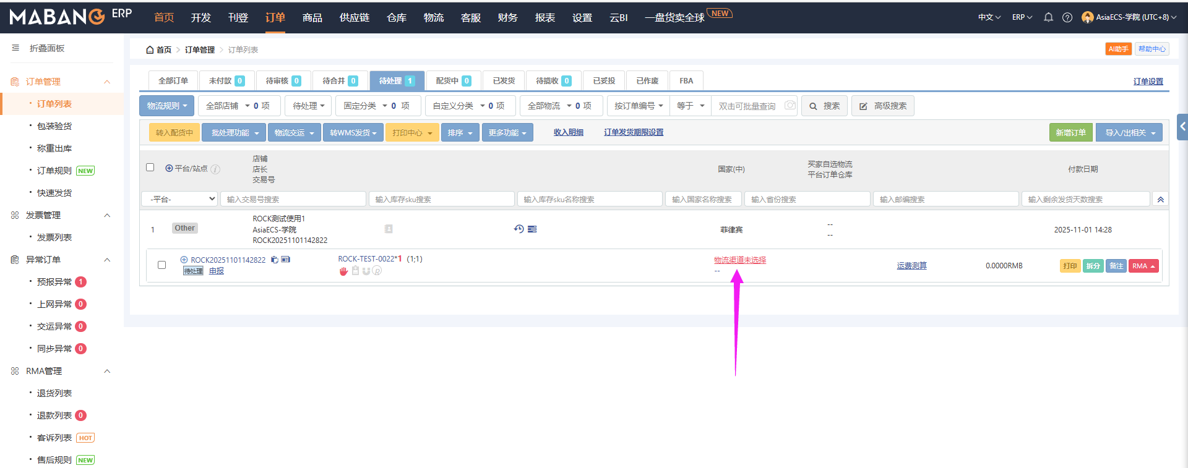The width and height of the screenshot is (1188, 468).
Task: Collapse filter row with double-chevron icon
Action: click(x=1160, y=199)
